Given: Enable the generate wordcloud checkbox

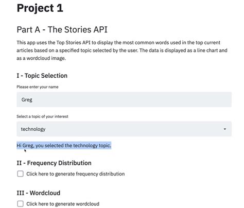Looking at the screenshot, I should pos(20,204).
